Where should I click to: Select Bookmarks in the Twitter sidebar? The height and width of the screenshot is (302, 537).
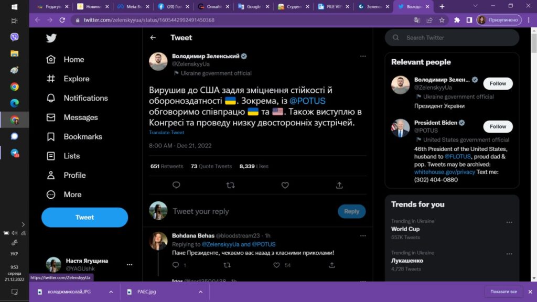click(82, 137)
